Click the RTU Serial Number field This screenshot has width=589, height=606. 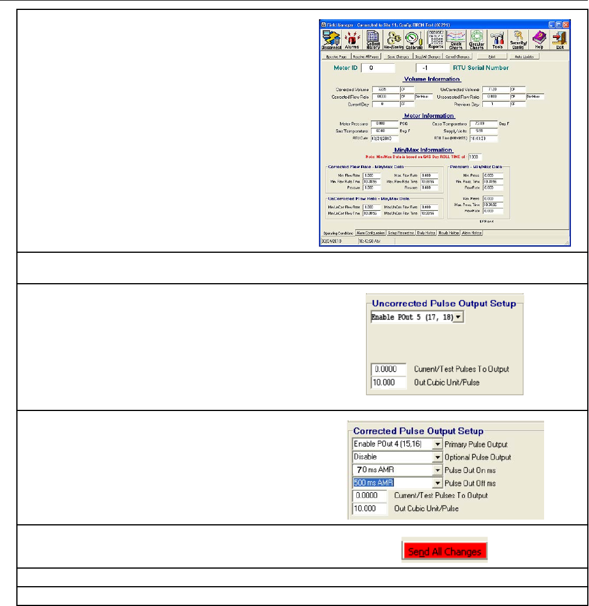433,68
